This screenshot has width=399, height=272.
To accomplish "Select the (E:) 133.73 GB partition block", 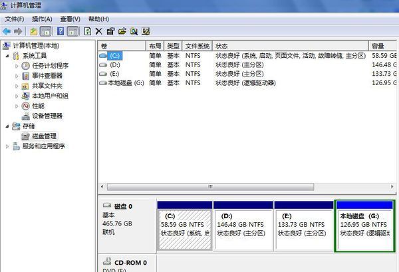I will tap(304, 226).
